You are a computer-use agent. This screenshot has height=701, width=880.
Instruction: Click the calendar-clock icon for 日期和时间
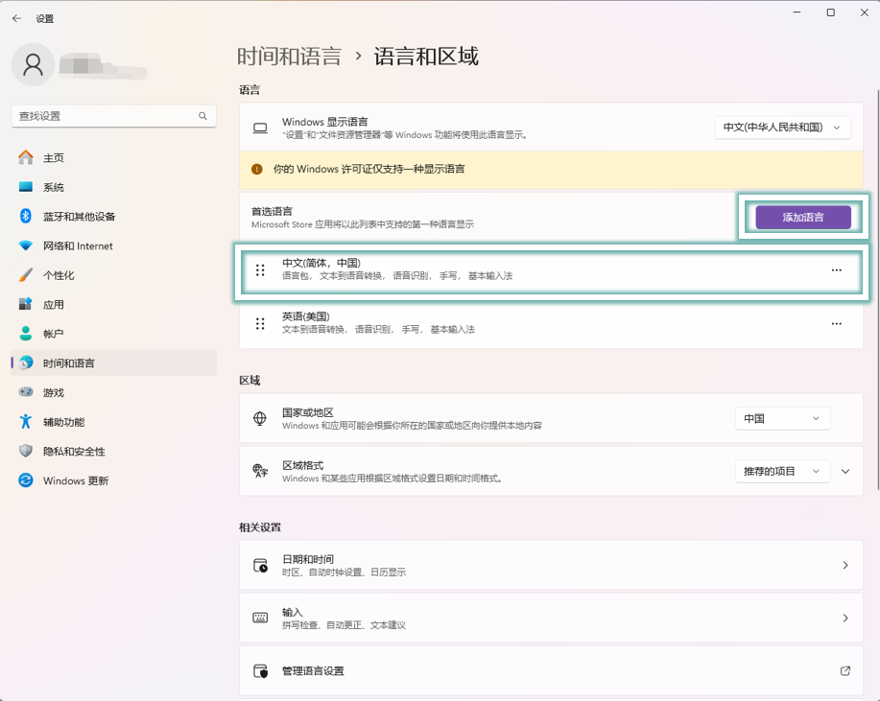(x=260, y=565)
